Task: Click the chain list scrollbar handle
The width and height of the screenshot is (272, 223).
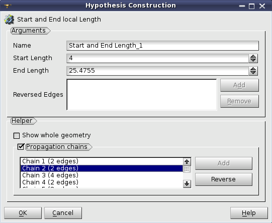Action: (187, 169)
